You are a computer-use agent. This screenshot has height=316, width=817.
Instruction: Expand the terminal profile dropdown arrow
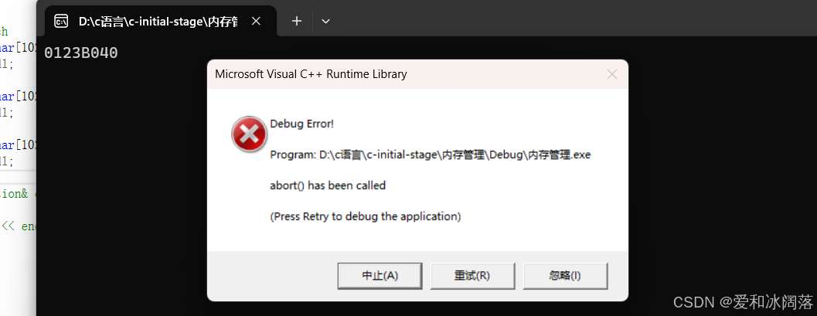[325, 21]
